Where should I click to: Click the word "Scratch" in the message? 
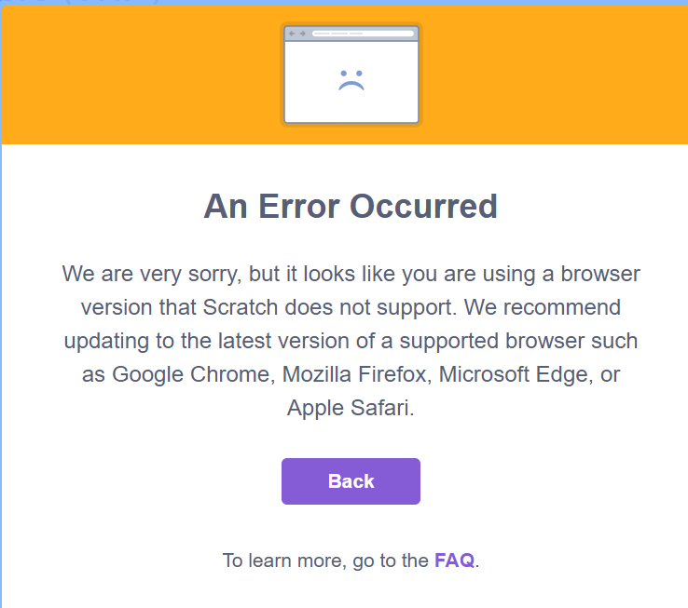[x=244, y=307]
